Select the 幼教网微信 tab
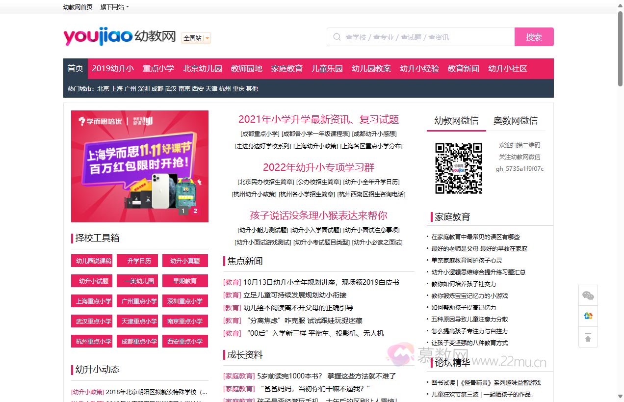 pos(456,121)
